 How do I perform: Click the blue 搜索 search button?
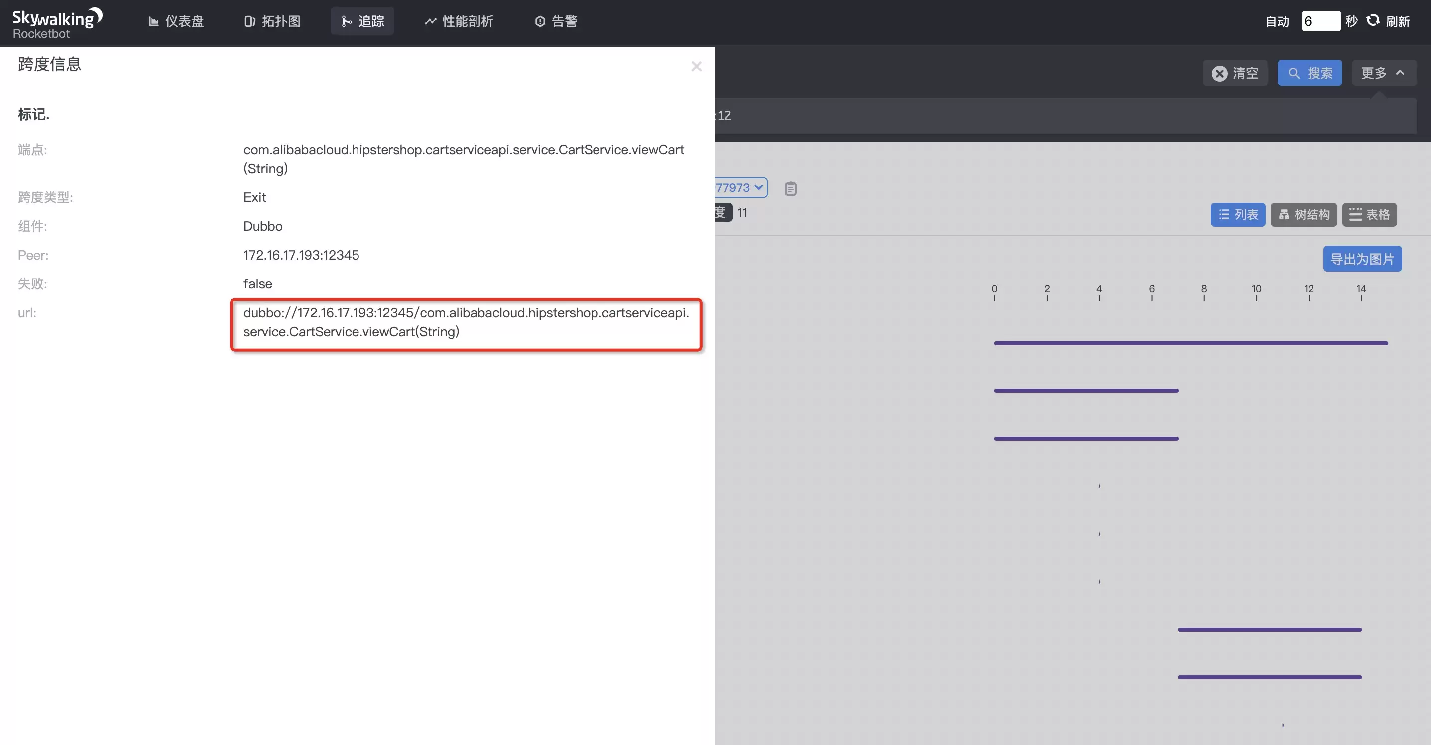point(1310,73)
